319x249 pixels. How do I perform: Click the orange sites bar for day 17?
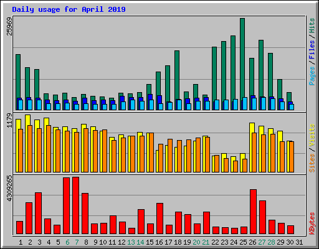tap(170, 156)
